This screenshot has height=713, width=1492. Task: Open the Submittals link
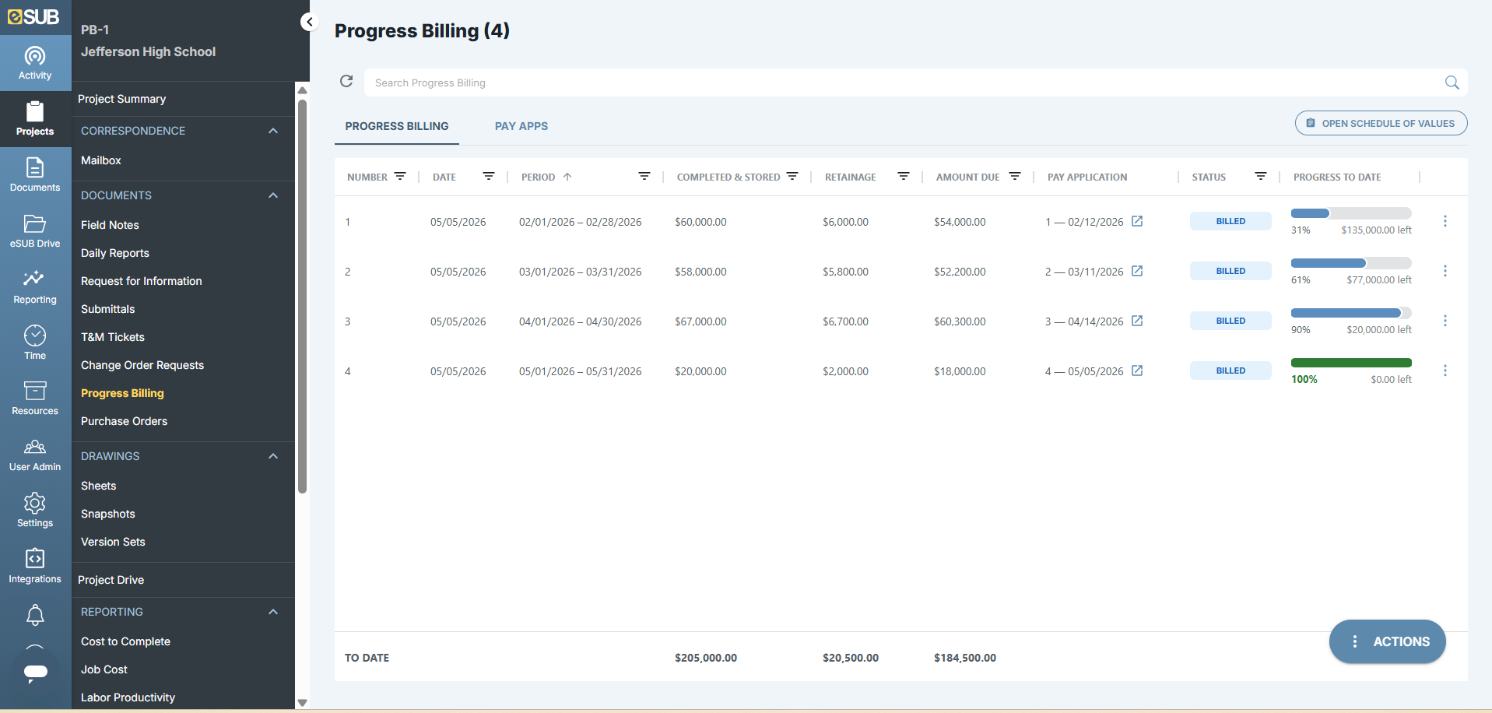pyautogui.click(x=108, y=309)
